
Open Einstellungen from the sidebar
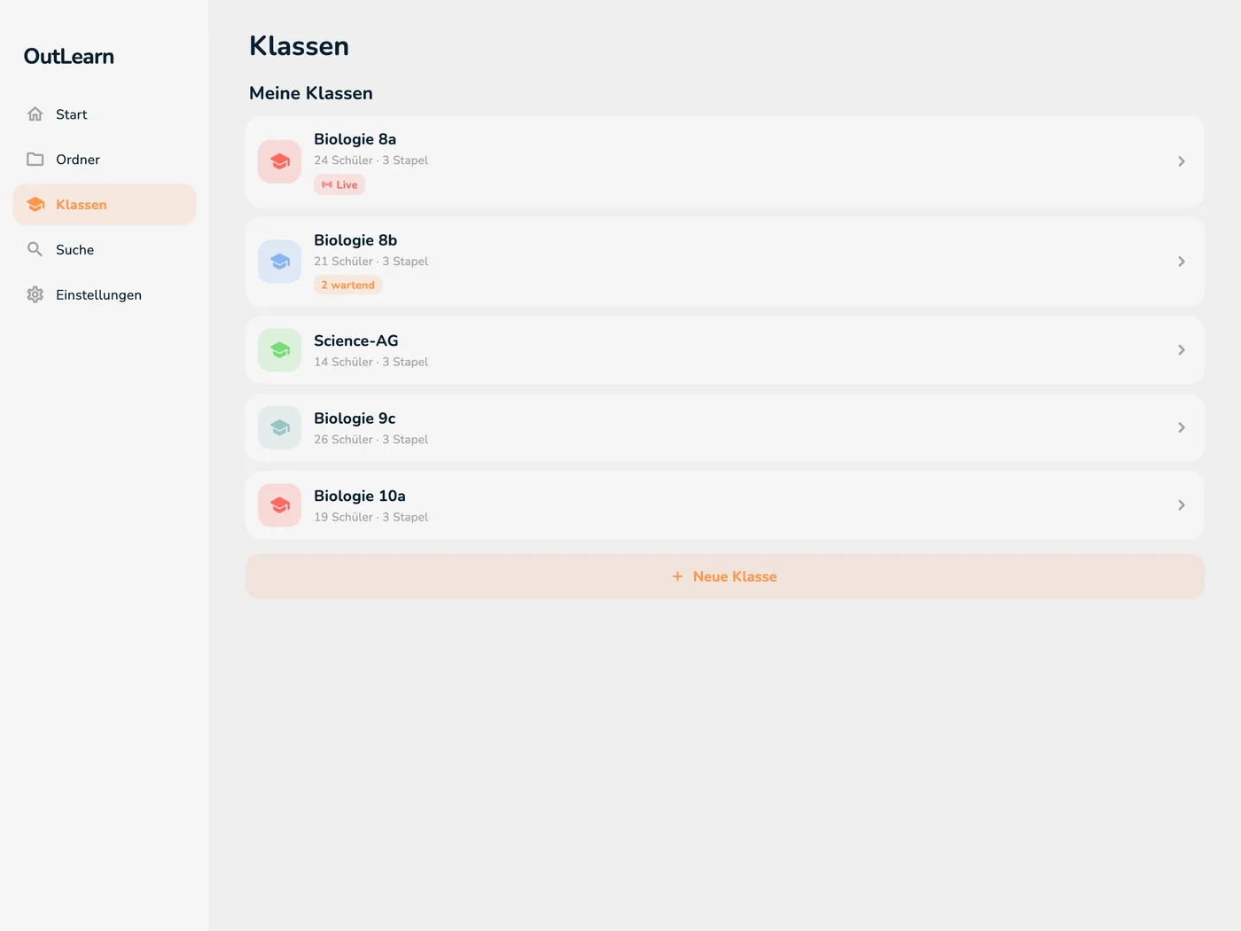click(x=105, y=295)
